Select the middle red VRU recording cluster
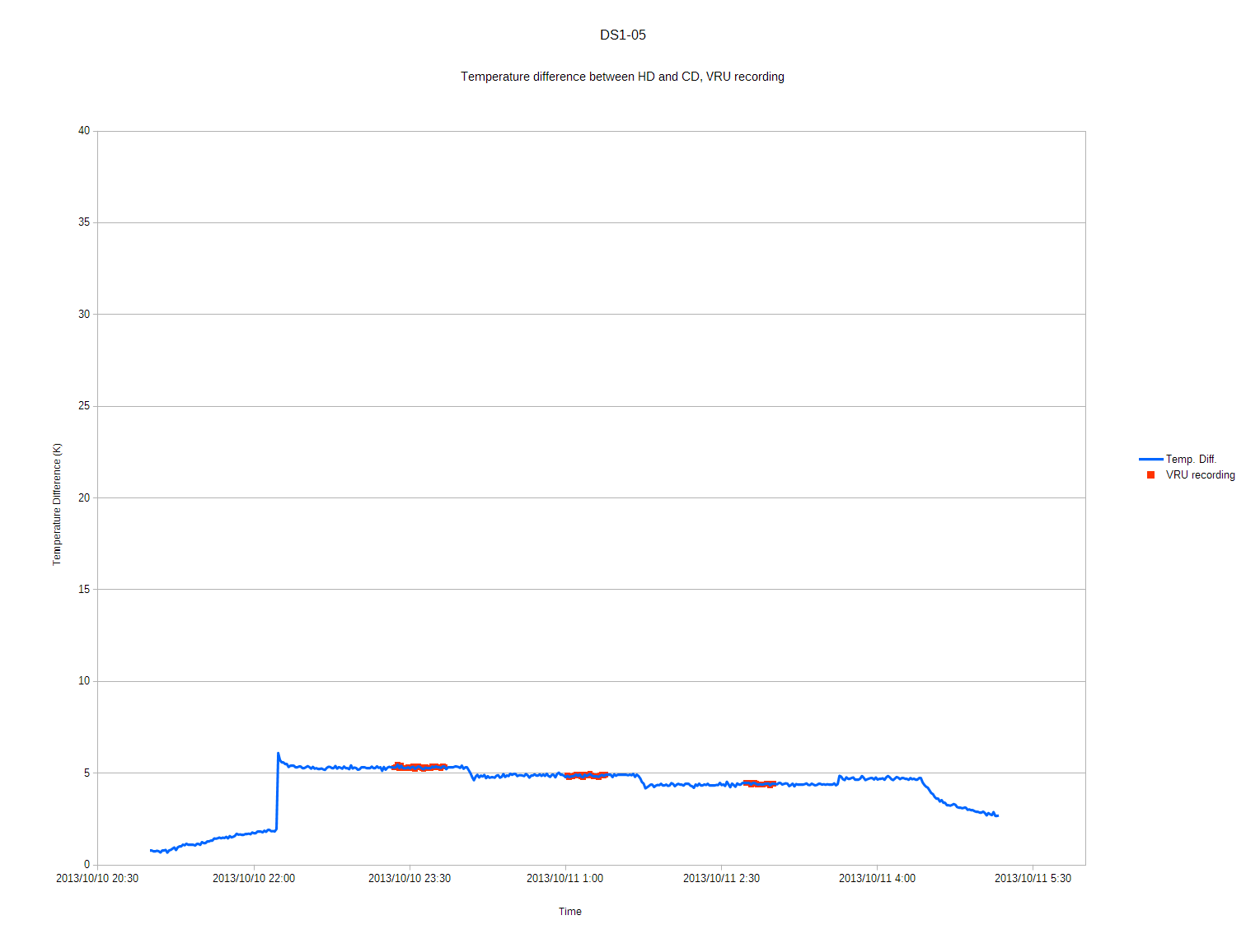 click(587, 775)
